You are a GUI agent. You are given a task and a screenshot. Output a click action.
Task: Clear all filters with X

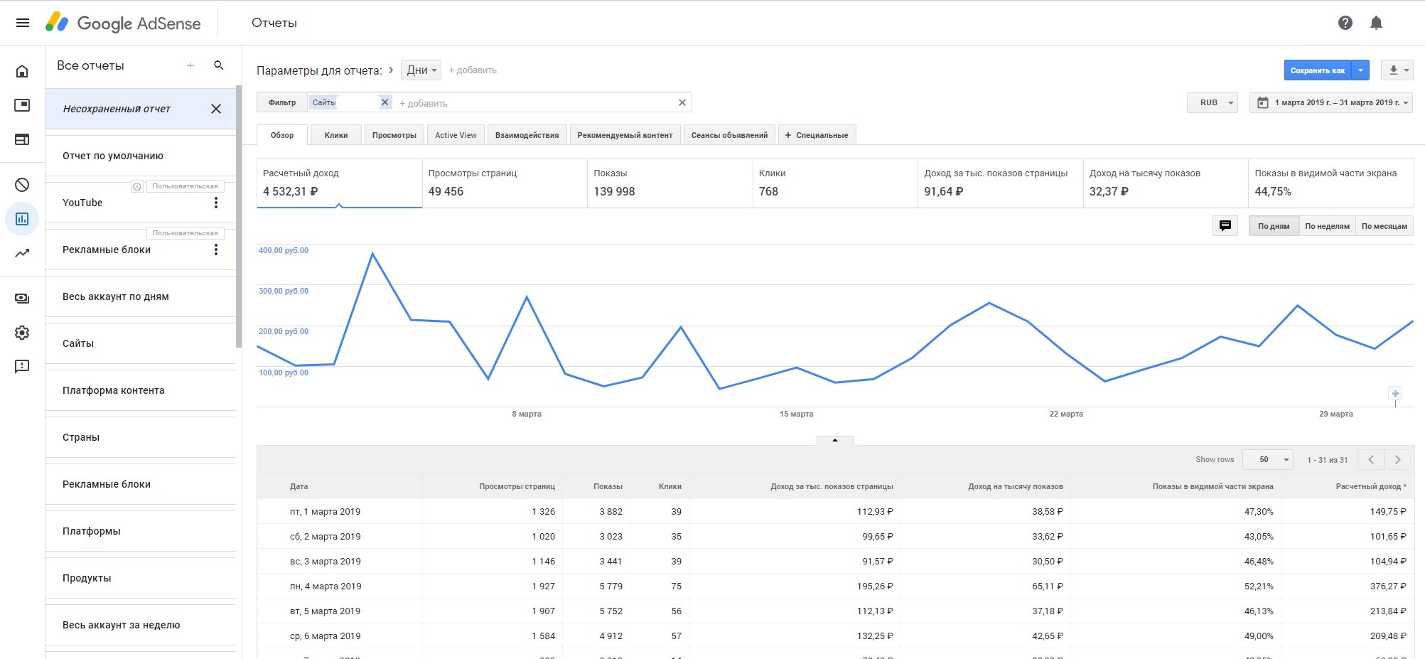pos(682,102)
